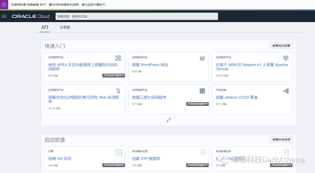Click the 快速入门 heading
The width and height of the screenshot is (315, 173).
pos(55,46)
